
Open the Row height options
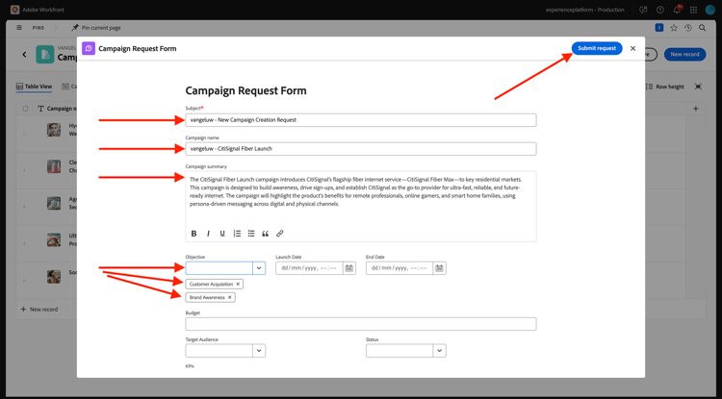(x=665, y=87)
